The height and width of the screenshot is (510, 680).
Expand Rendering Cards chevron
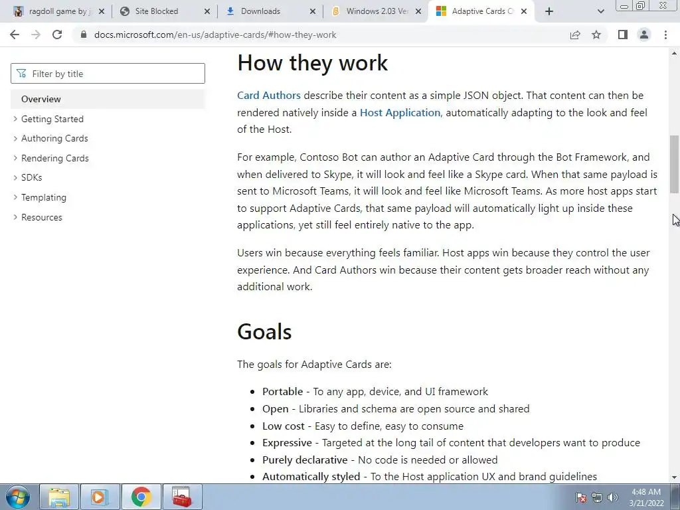[16, 158]
